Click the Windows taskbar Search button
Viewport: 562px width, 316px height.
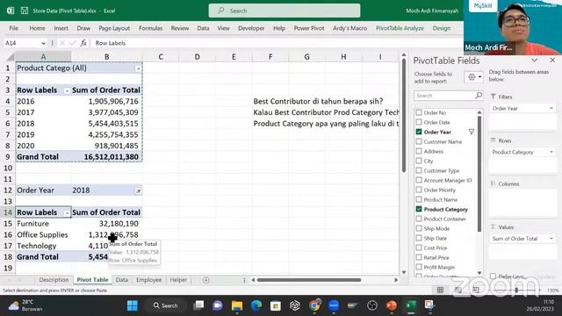point(166,305)
